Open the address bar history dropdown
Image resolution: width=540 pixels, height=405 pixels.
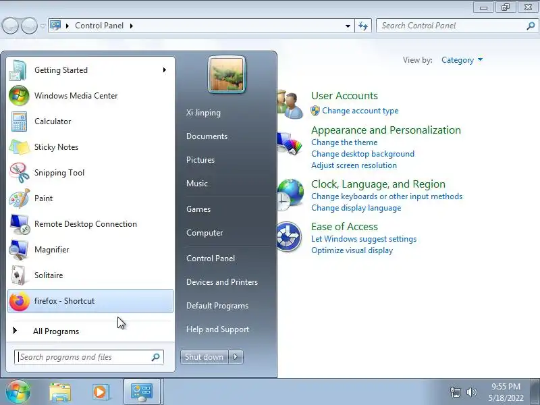point(348,26)
